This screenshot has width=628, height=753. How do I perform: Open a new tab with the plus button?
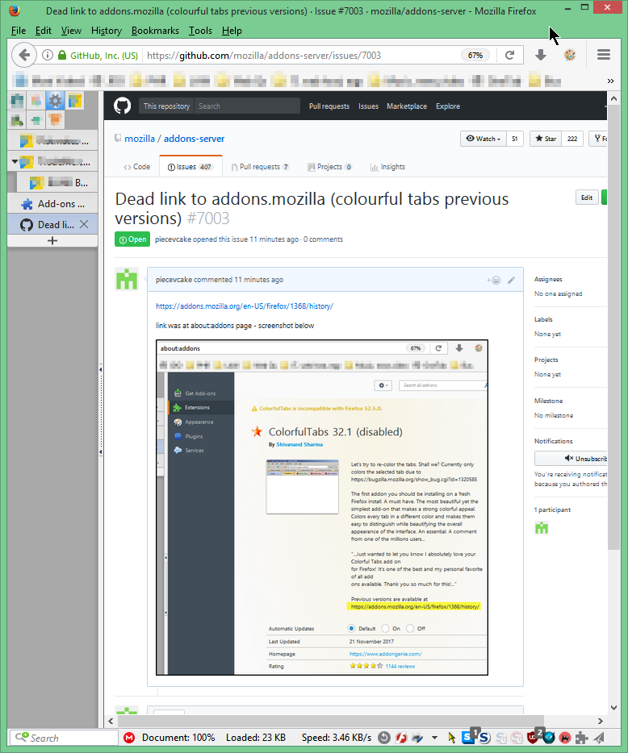tap(52, 240)
